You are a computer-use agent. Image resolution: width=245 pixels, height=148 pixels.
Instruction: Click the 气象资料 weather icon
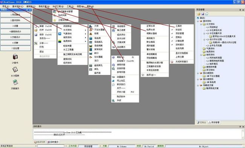[60, 34]
